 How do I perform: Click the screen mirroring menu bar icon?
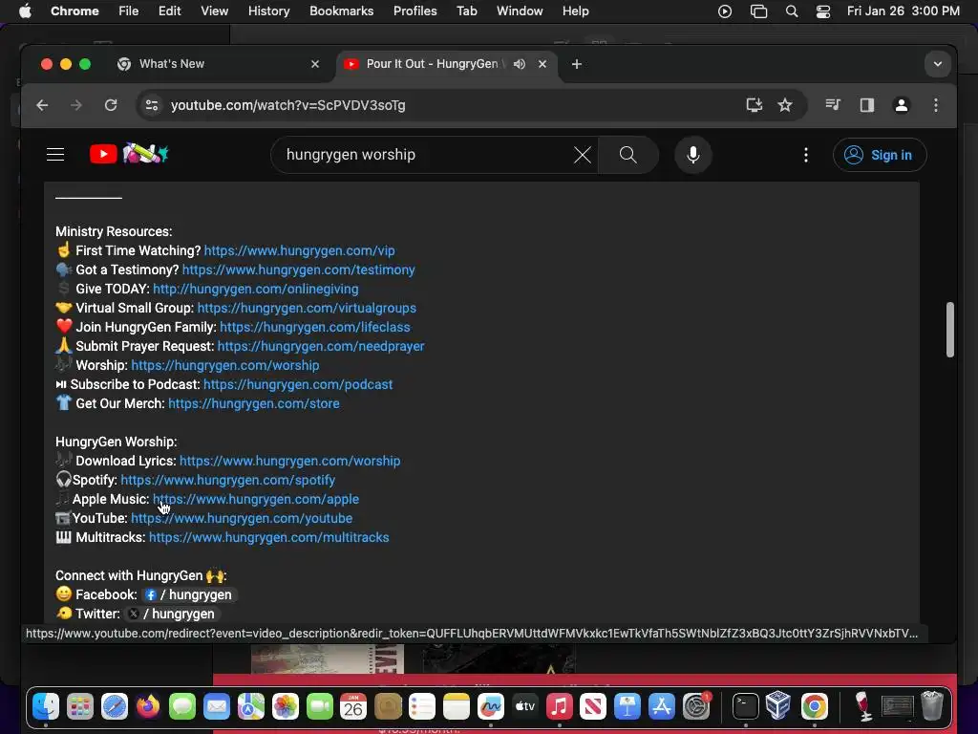point(758,11)
